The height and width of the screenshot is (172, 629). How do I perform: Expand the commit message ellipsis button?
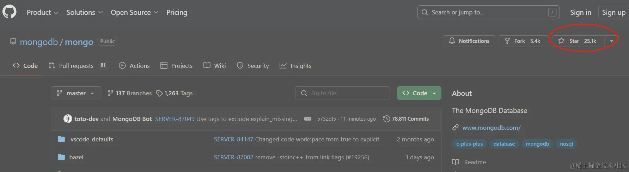click(x=308, y=119)
